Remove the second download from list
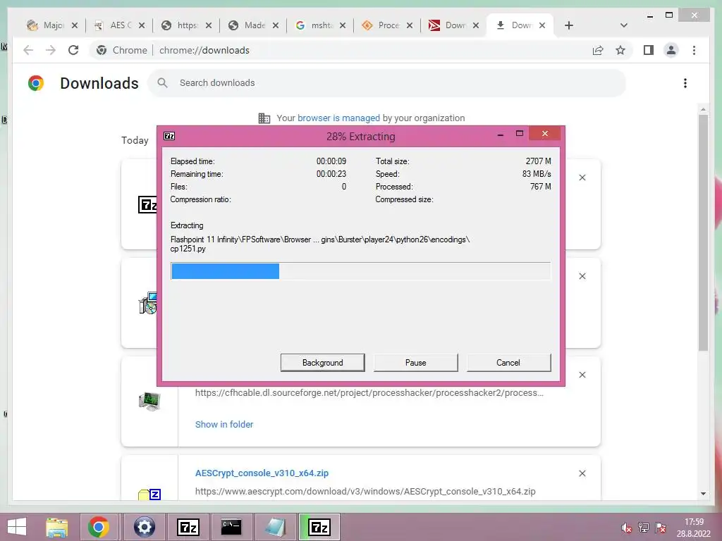Screen dimensions: 722x541 point(582,276)
